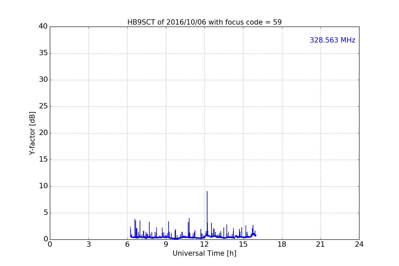This screenshot has height=266, width=399.
Task: Click the x-axis tick label "9"
Action: (166, 244)
